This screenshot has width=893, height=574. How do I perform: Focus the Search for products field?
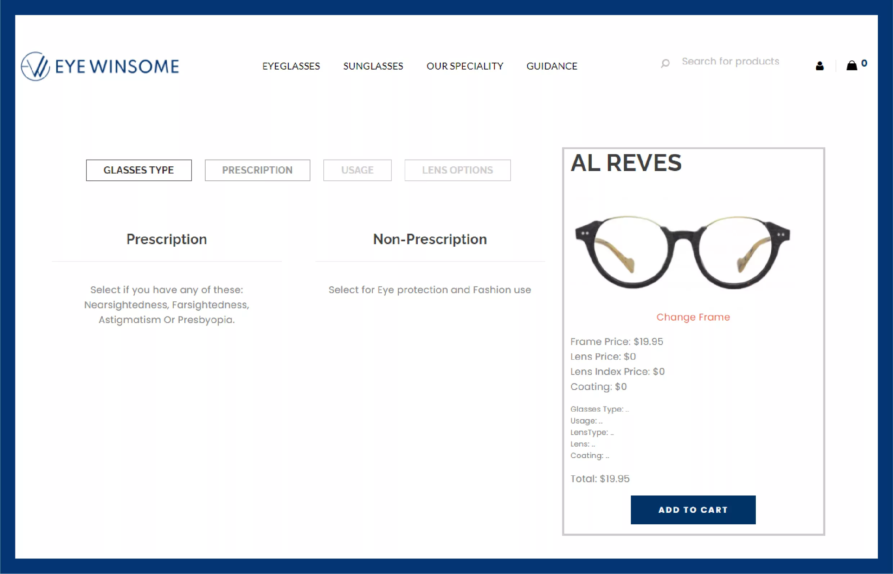pyautogui.click(x=731, y=61)
